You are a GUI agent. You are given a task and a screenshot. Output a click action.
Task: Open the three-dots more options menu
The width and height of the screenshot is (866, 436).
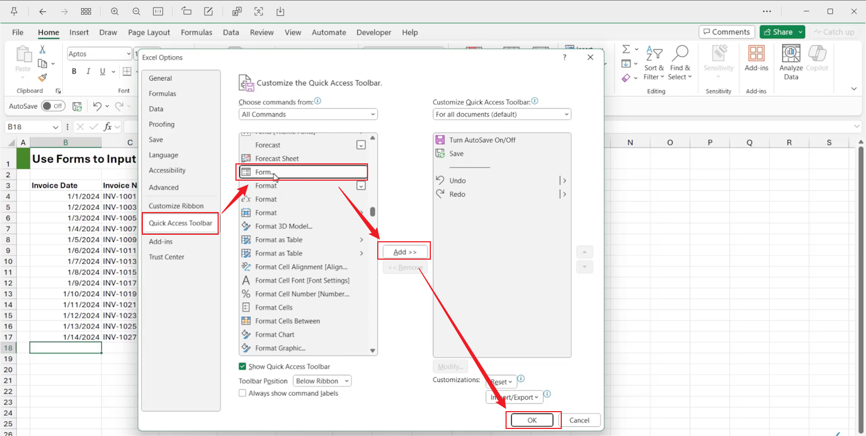tap(767, 11)
